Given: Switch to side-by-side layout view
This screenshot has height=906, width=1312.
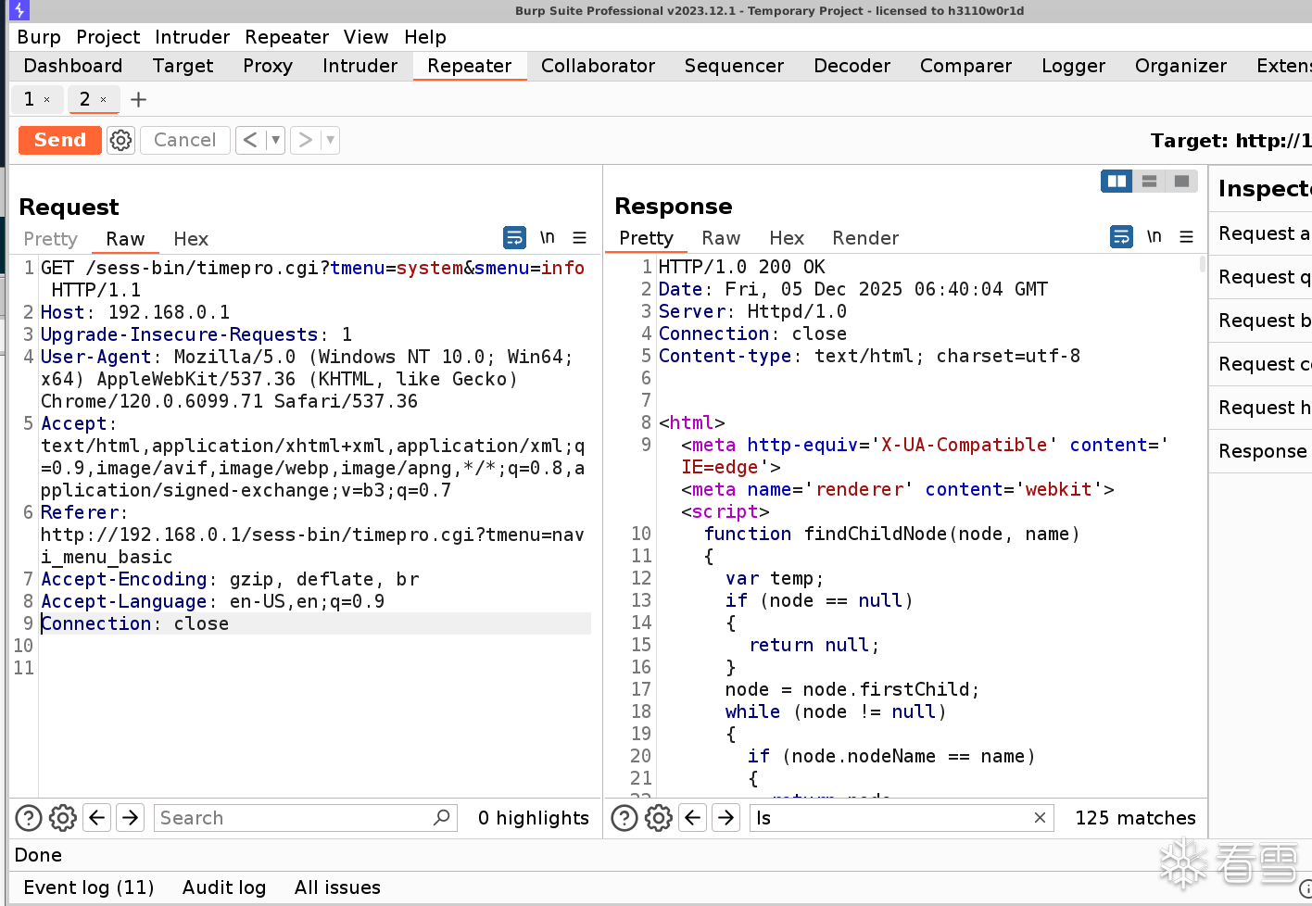Looking at the screenshot, I should 1116,181.
